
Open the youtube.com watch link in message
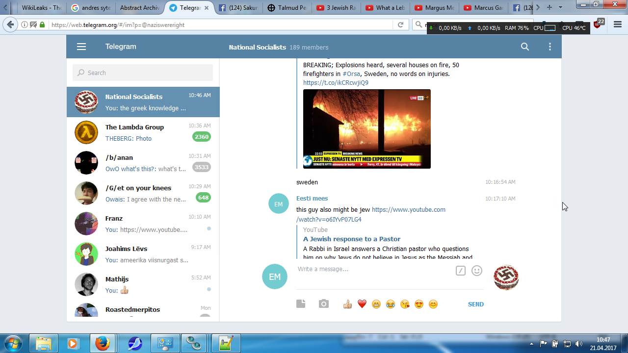(x=371, y=214)
